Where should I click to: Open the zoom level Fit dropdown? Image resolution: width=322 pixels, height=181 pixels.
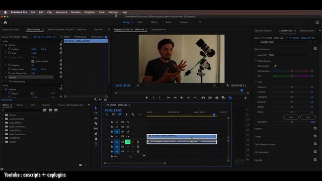[x=142, y=85]
